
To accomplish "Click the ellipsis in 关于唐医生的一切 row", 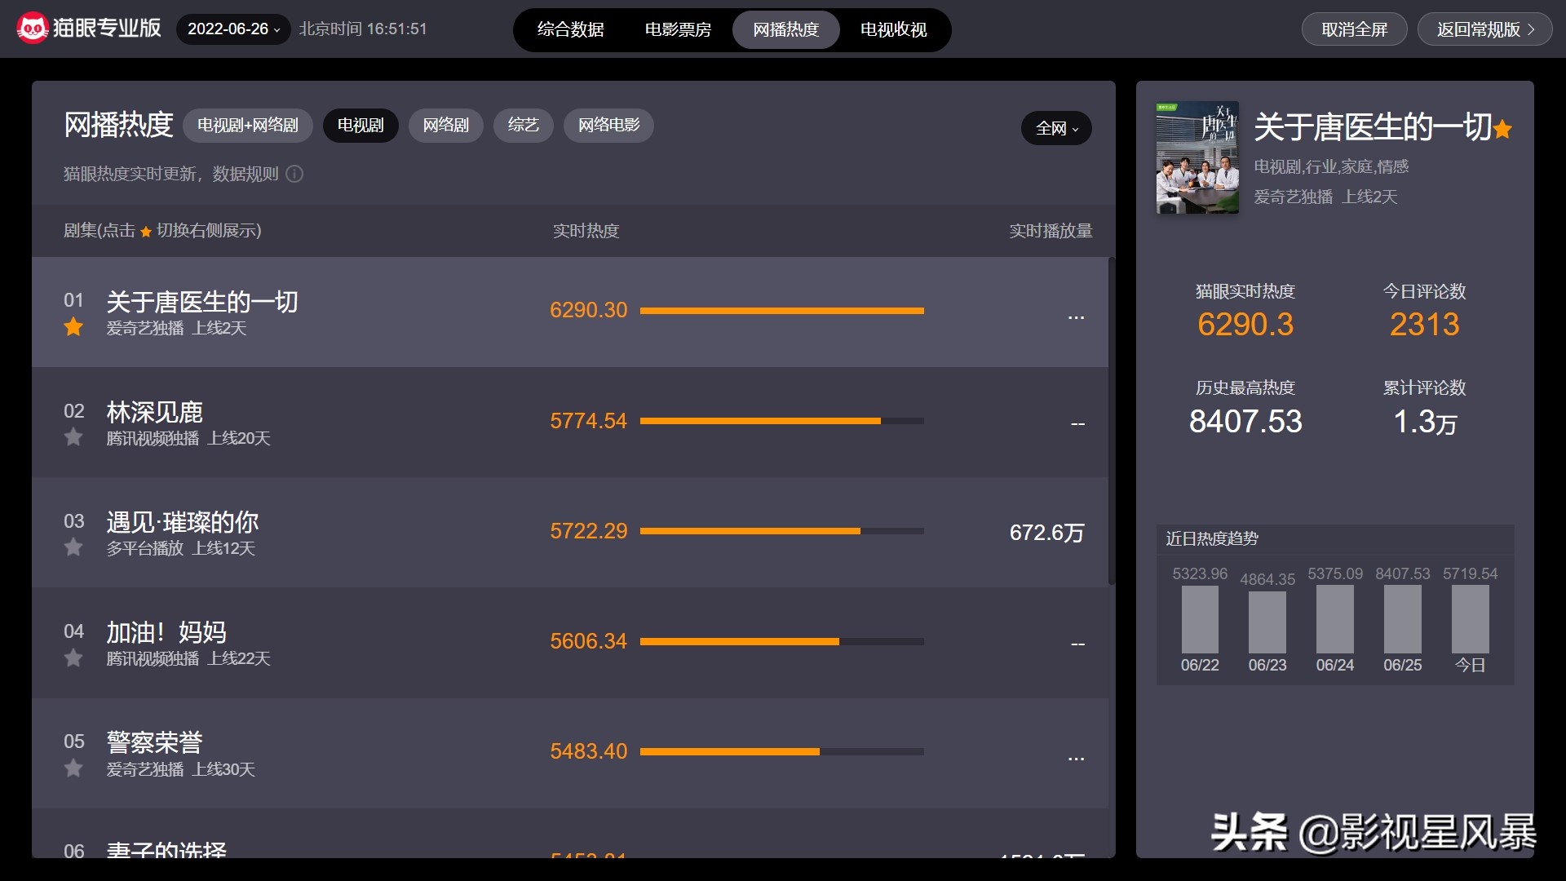I will tap(1076, 317).
